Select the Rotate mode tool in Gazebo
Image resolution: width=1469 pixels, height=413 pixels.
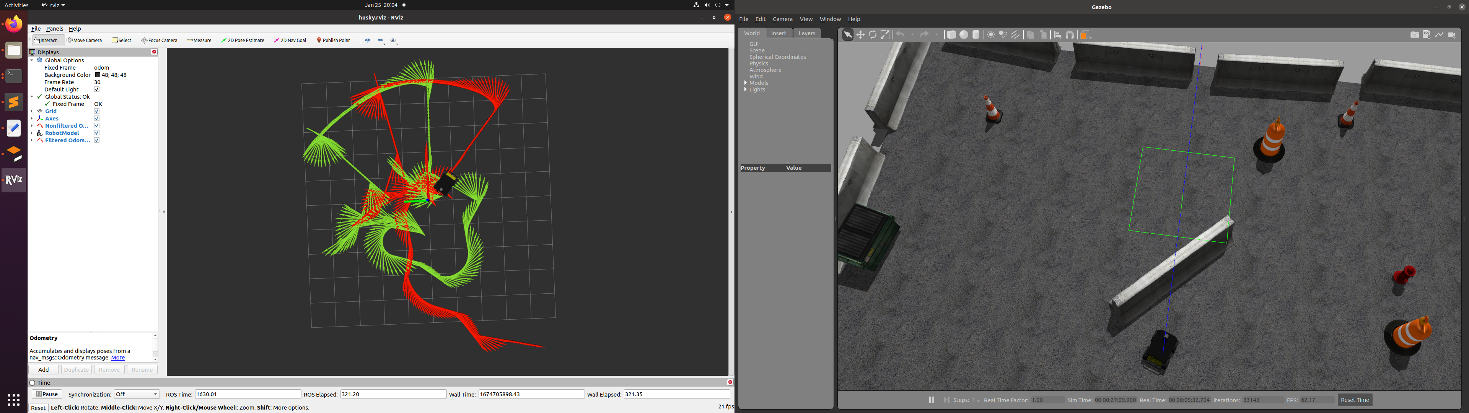(x=873, y=35)
